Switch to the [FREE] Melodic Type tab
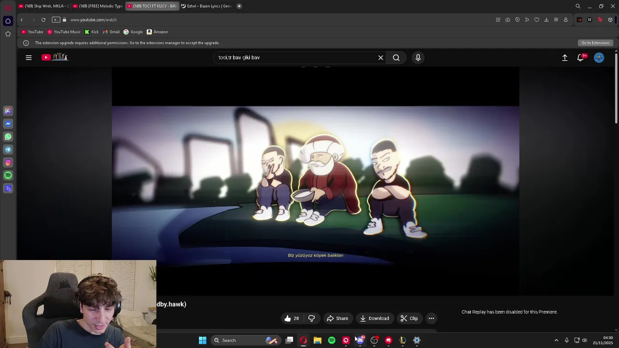The image size is (619, 348). (98, 6)
